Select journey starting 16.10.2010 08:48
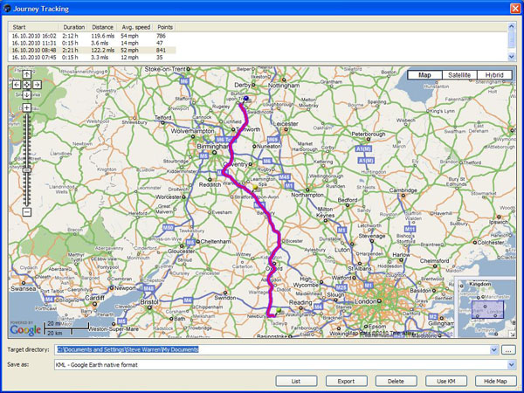The image size is (524, 393). pos(93,50)
